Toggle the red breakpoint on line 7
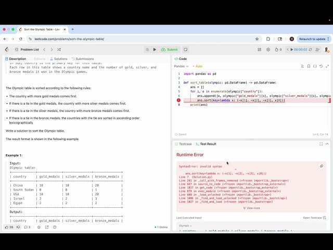Image resolution: width=333 pixels, height=250 pixels. click(x=178, y=100)
